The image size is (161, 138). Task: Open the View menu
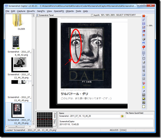[49, 11]
